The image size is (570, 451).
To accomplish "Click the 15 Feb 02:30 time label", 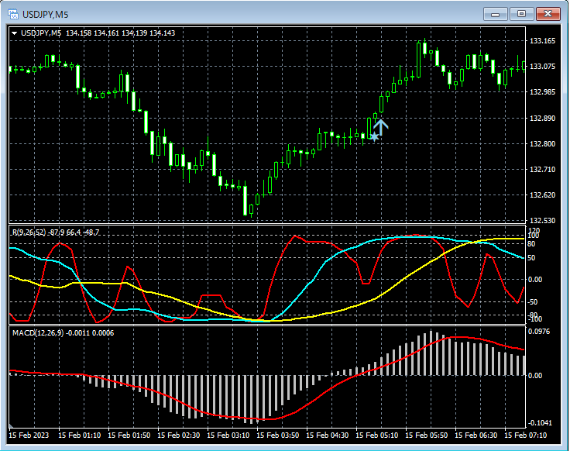I will tap(178, 435).
